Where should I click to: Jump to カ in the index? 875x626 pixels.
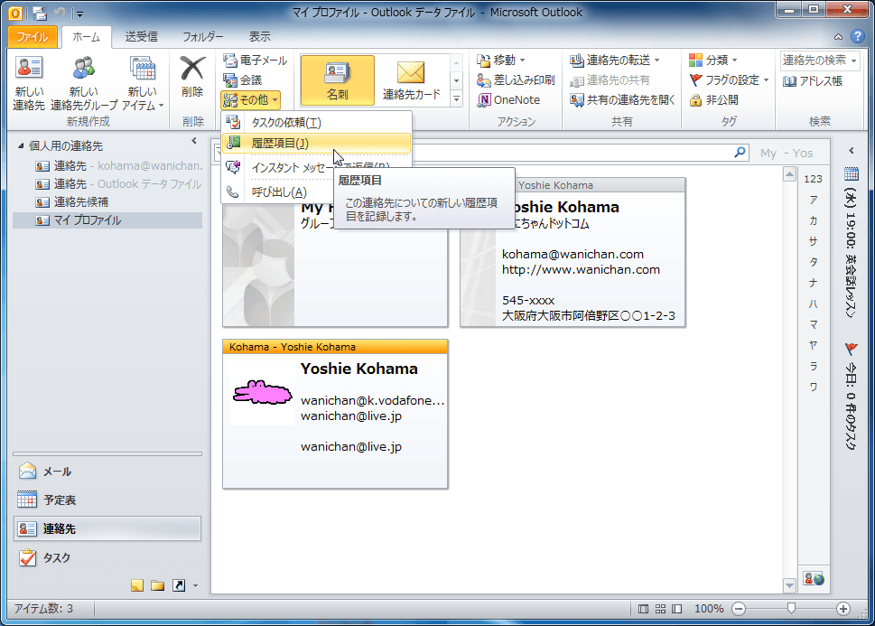[x=813, y=220]
